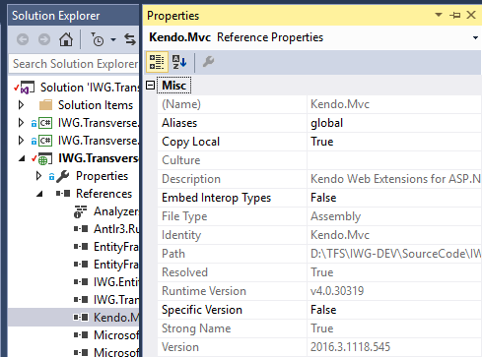Image resolution: width=482 pixels, height=357 pixels.
Task: Collapse the References node
Action: click(x=39, y=194)
